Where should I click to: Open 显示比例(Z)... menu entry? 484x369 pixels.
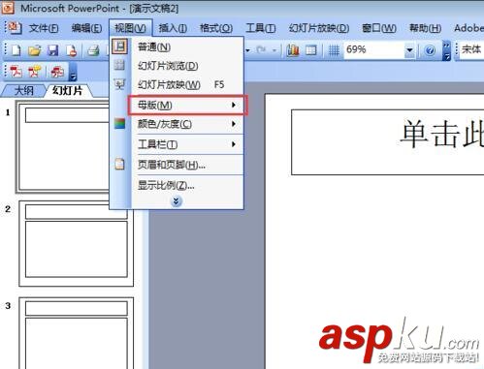click(187, 185)
